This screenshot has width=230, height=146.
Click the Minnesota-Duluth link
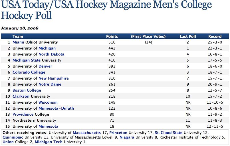pyautogui.click(x=56, y=108)
